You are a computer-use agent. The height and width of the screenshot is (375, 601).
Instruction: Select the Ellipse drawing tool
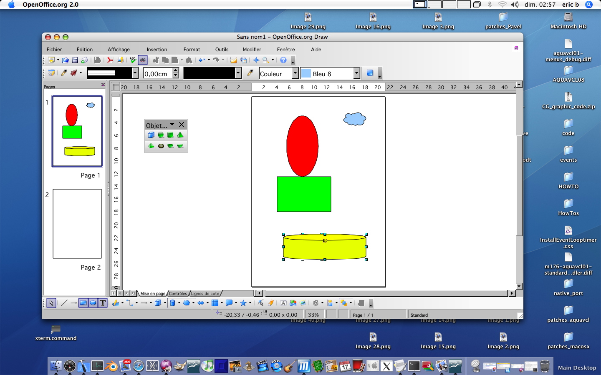click(x=93, y=303)
